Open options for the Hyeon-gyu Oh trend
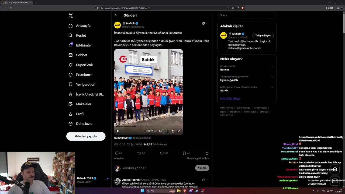The width and height of the screenshot is (345, 194). (272, 77)
